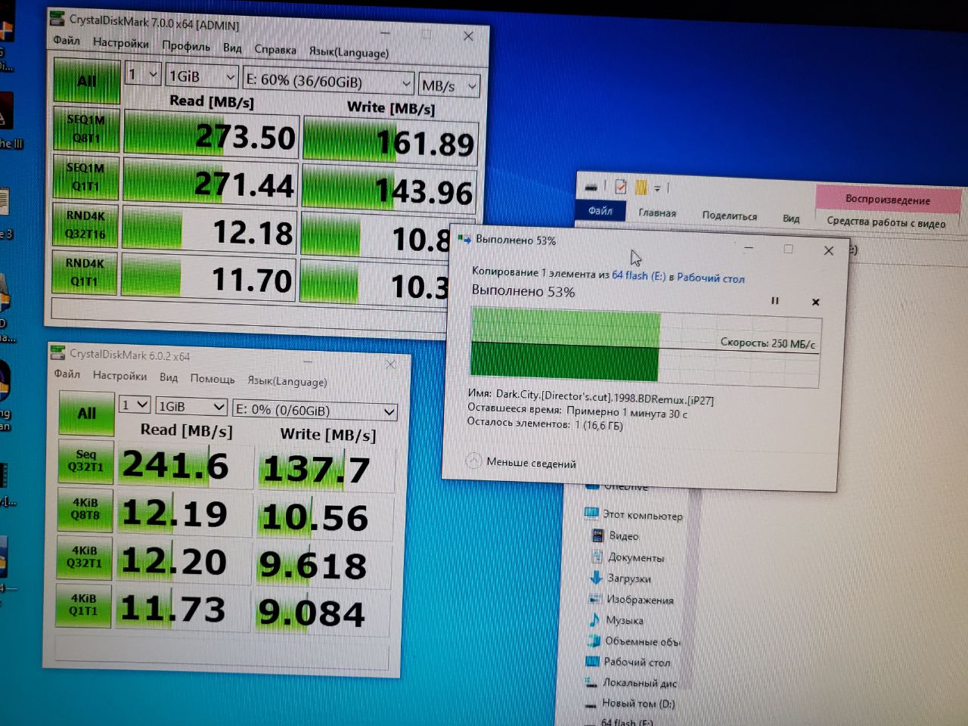The height and width of the screenshot is (726, 968).
Task: Open quick access toolbar customize arrow
Action: [658, 188]
